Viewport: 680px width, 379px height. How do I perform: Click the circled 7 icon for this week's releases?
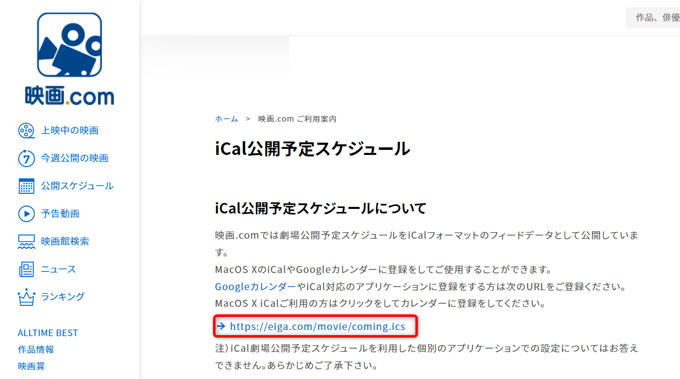(26, 158)
